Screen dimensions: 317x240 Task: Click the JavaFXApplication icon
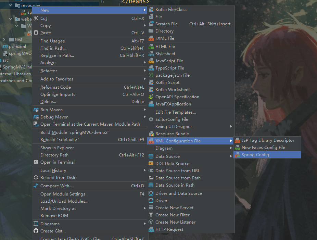click(151, 104)
